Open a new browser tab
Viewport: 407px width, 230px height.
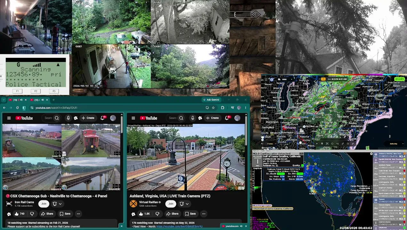[x=53, y=100]
